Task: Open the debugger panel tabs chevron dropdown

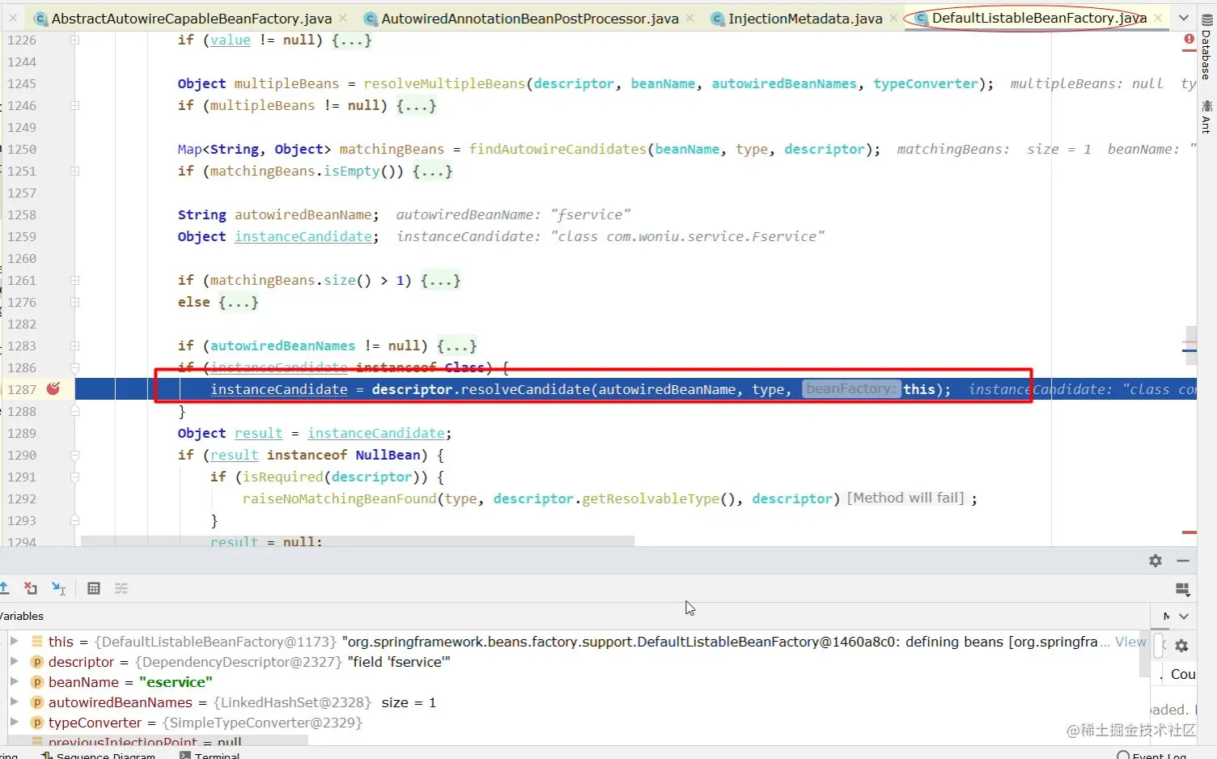Action: click(x=1184, y=616)
